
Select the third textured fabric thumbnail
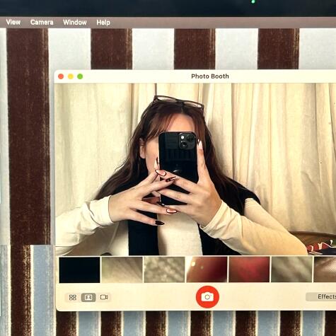164,270
